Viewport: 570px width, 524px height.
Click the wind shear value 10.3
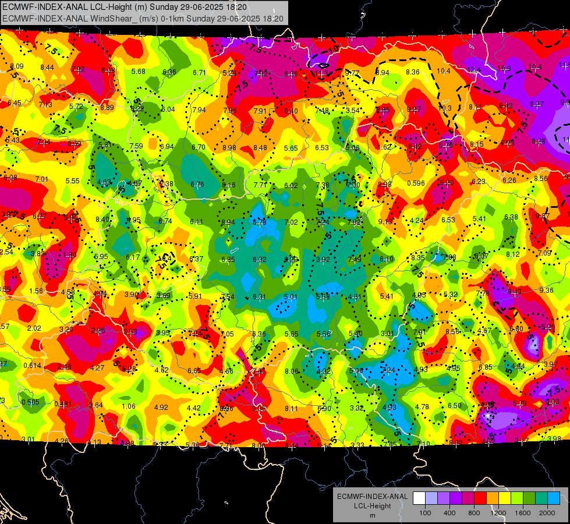tap(445, 108)
